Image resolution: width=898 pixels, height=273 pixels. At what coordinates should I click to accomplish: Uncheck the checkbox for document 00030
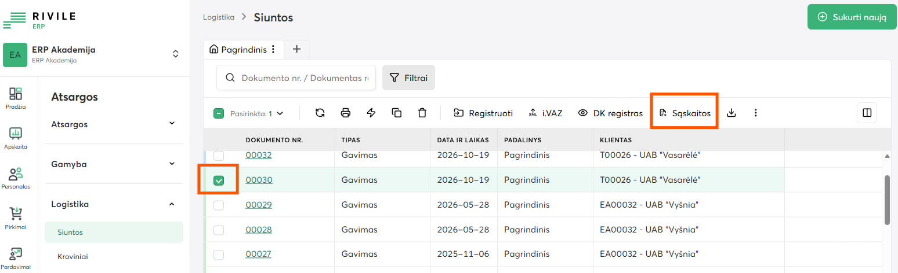219,180
